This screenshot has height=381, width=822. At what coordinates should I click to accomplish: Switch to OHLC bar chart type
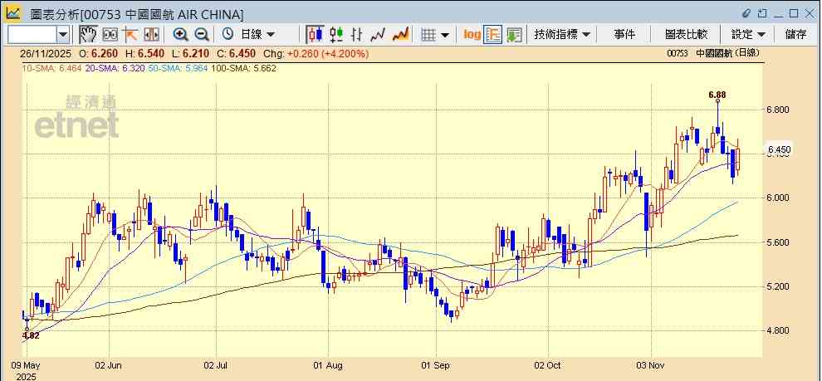357,34
